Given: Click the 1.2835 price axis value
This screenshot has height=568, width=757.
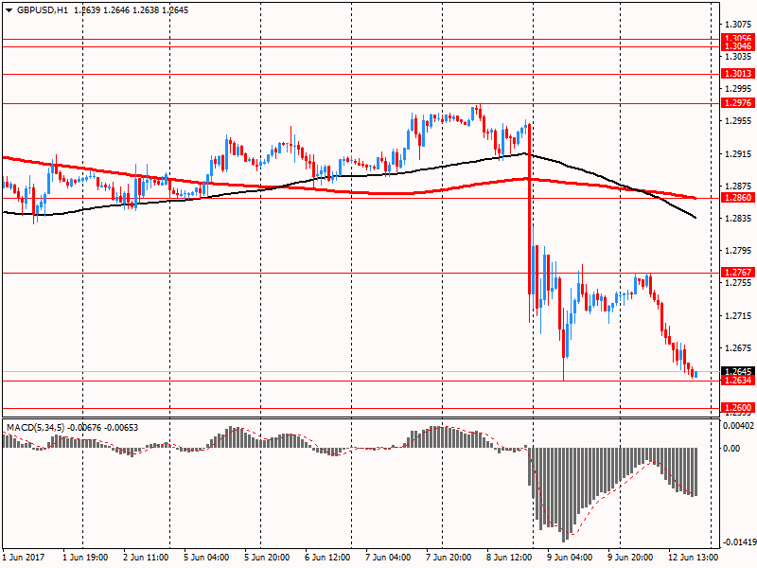Looking at the screenshot, I should pyautogui.click(x=739, y=219).
